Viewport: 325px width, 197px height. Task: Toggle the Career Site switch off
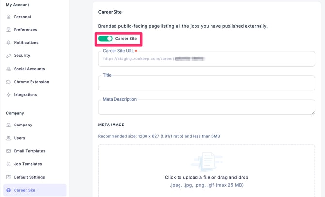coord(105,38)
